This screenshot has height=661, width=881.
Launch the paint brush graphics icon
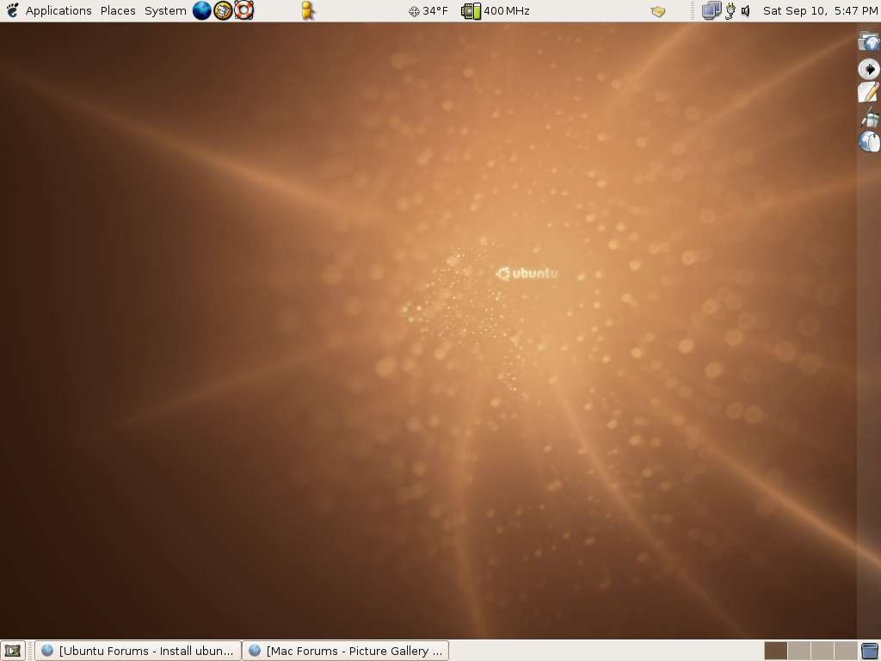(869, 117)
